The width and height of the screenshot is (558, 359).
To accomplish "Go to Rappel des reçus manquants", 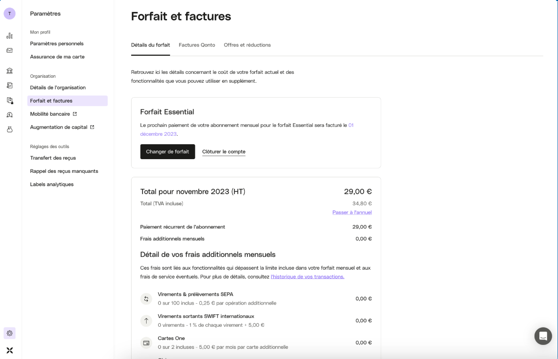I will click(x=64, y=171).
